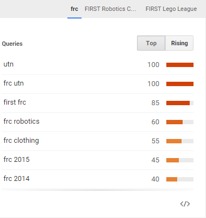Switch to the frc tab
Screen dimensions: 206x218
click(74, 9)
